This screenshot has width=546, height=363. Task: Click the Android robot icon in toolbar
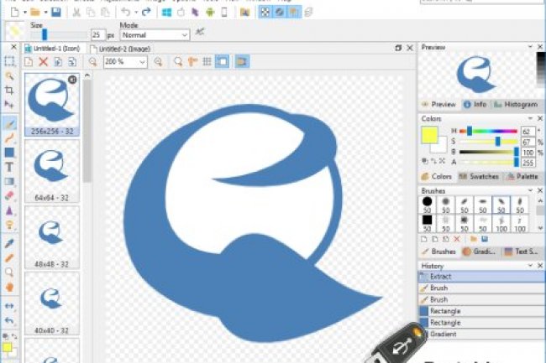tap(210, 13)
